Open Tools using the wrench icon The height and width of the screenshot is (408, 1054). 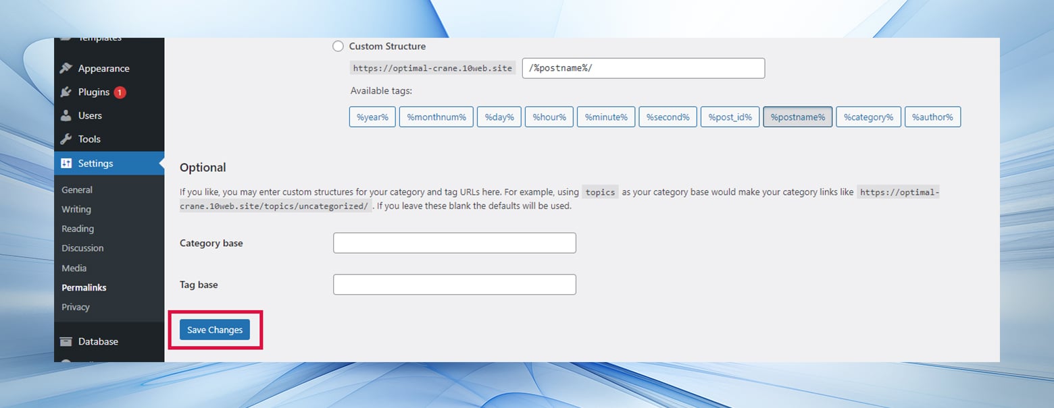point(66,139)
